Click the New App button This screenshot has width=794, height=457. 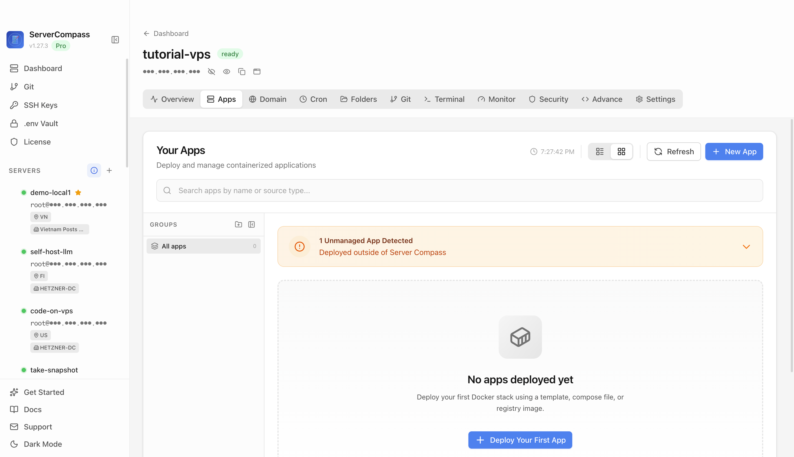tap(734, 152)
